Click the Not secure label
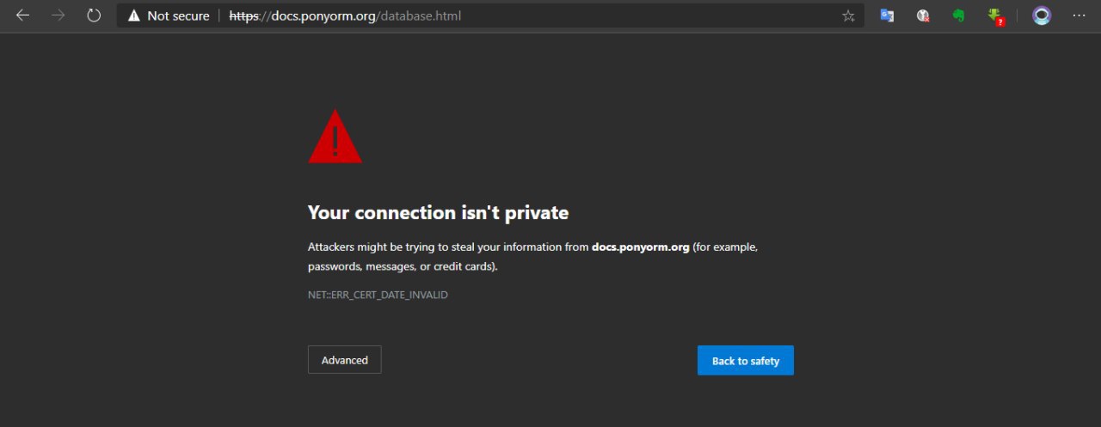The image size is (1101, 427). [178, 15]
